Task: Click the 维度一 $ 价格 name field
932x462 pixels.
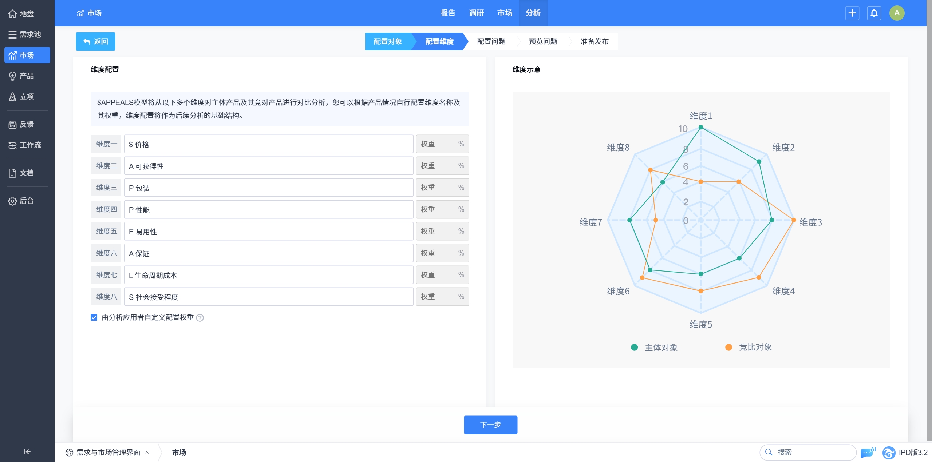Action: (268, 144)
